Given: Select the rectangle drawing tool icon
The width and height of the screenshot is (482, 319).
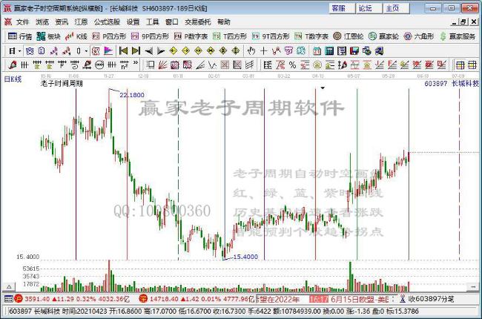Looking at the screenshot, I should (150, 65).
